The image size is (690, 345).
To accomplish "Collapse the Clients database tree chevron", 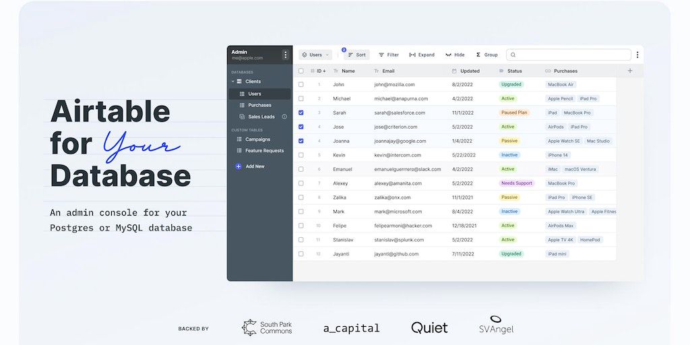I will coord(232,82).
